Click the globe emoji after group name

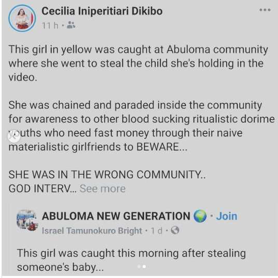pos(200,216)
